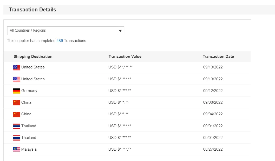Open the All Countries / Regions dropdown arrow
This screenshot has height=161, width=275.
click(120, 31)
